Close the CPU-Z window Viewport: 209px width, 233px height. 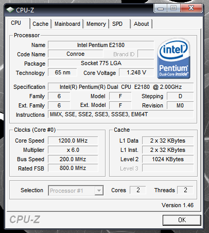[191, 8]
